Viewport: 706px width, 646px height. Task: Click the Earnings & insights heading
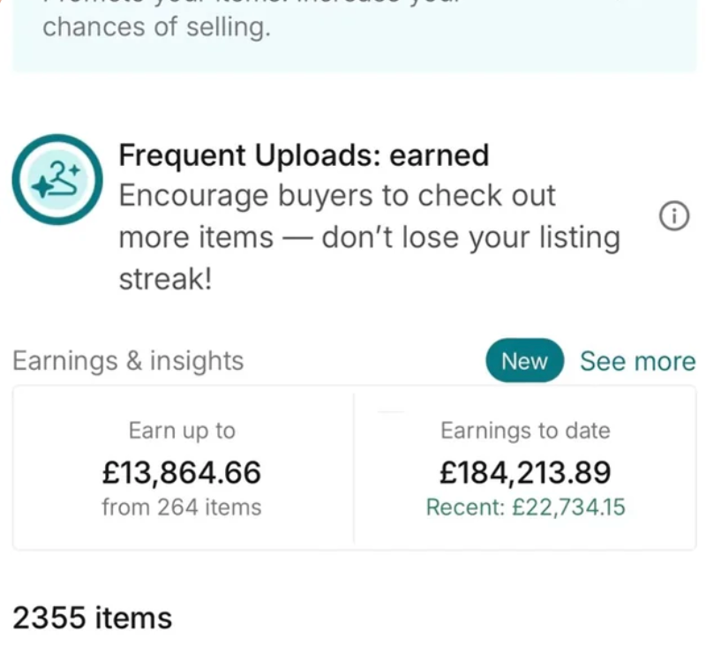click(128, 361)
